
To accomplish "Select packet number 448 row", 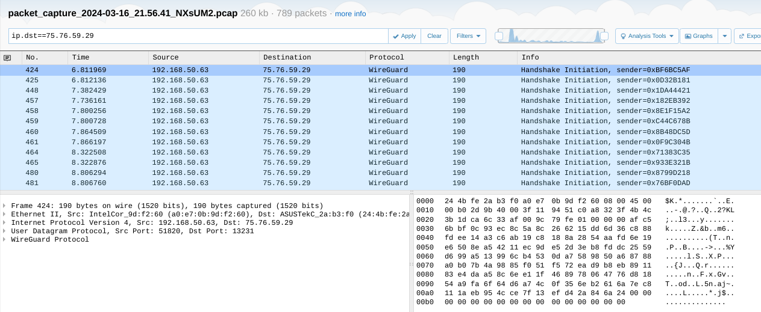I will 380,90.
